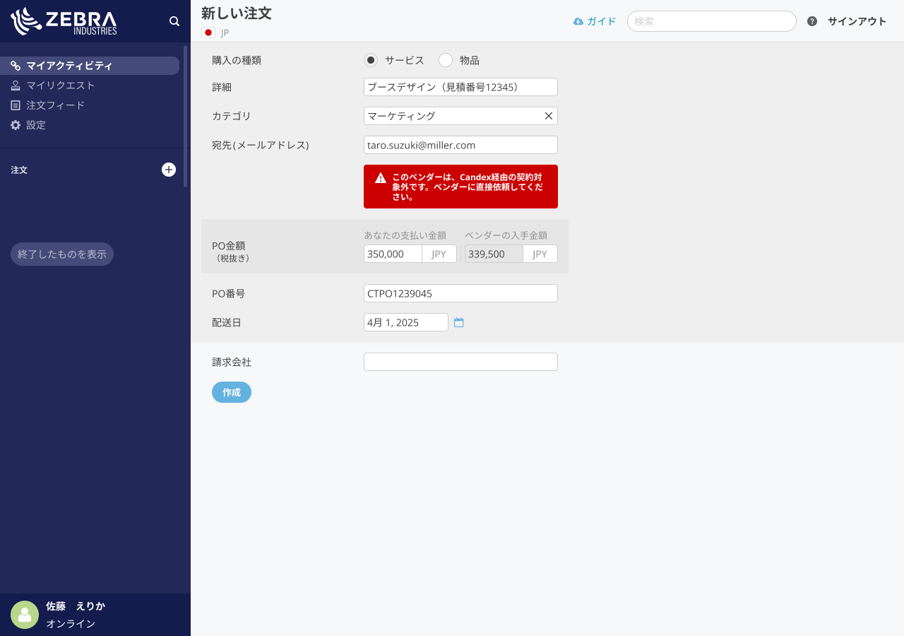
Task: Open search using the magnifier icon
Action: tap(174, 21)
